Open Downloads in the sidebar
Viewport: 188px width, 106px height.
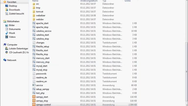[14, 10]
